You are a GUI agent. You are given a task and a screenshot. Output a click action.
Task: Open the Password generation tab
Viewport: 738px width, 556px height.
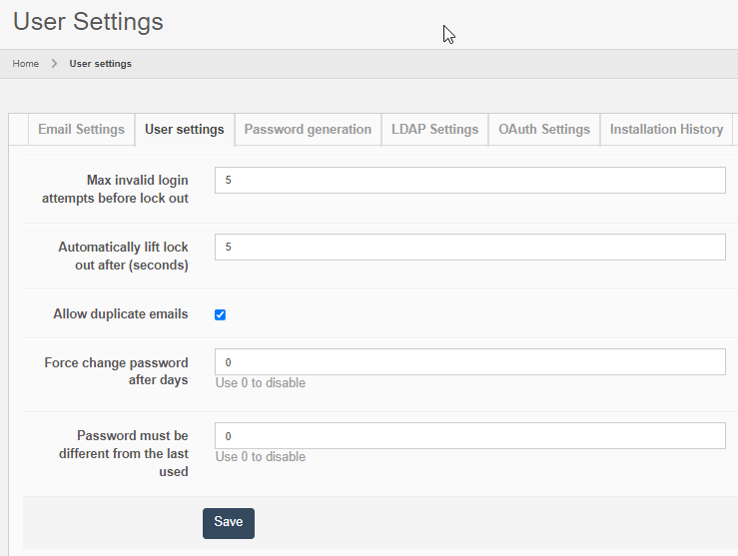point(308,130)
